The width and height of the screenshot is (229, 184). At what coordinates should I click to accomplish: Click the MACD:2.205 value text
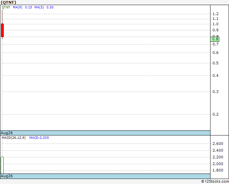[39, 138]
